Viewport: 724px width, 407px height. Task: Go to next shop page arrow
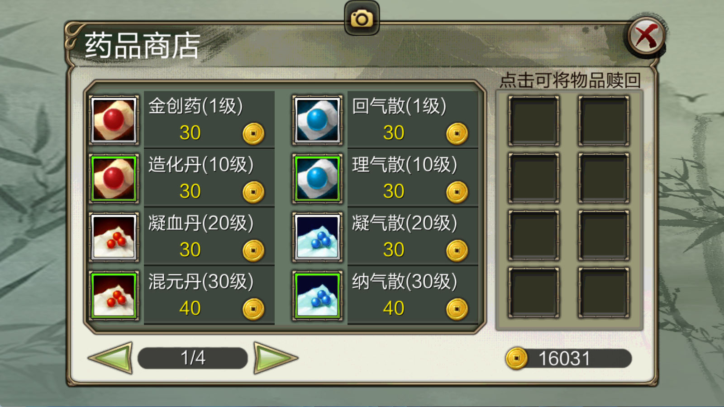click(275, 358)
